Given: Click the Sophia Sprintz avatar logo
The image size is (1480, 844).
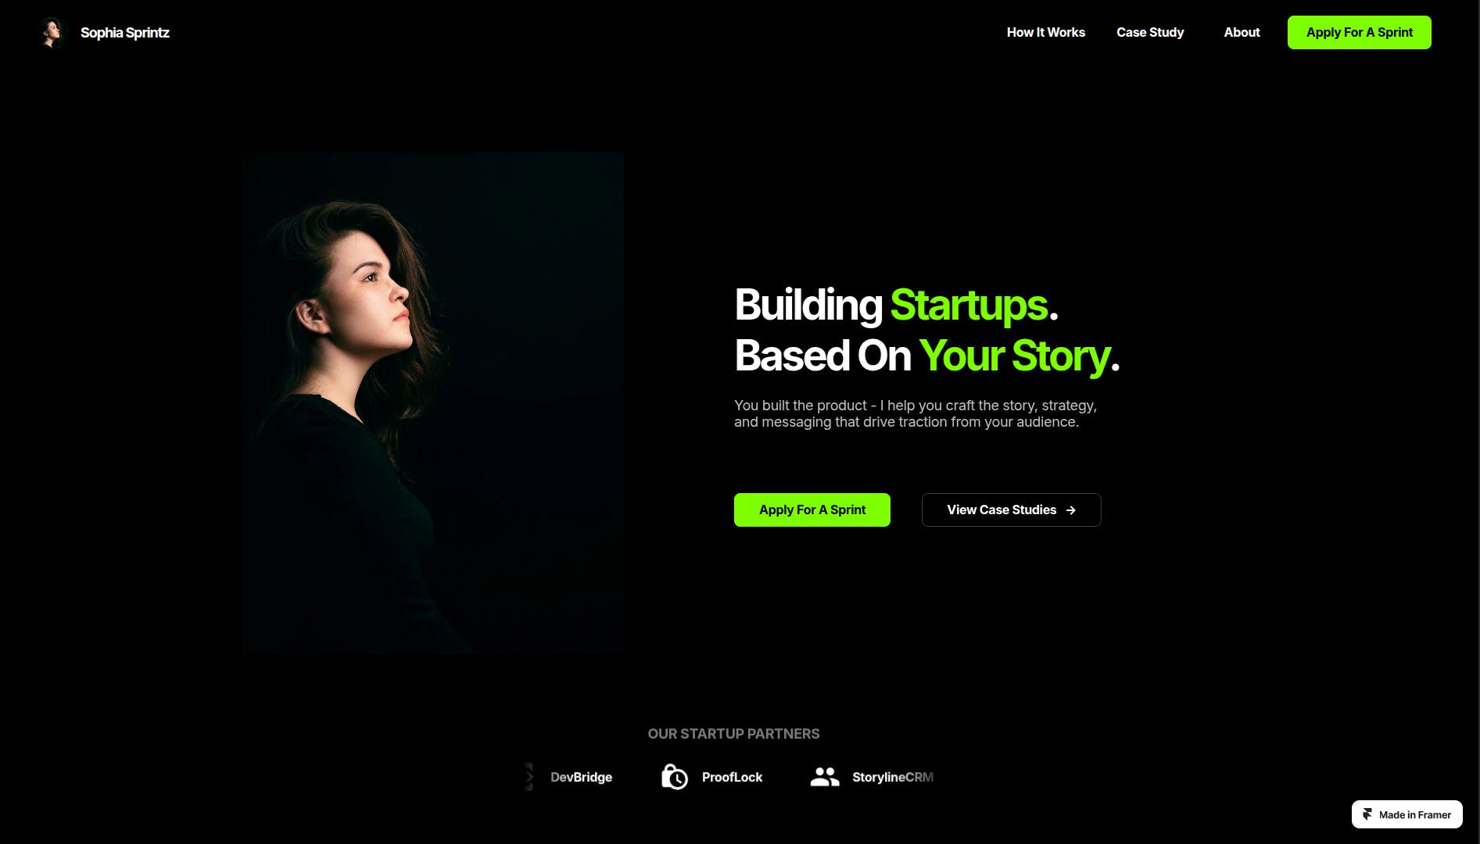Looking at the screenshot, I should pos(52,33).
